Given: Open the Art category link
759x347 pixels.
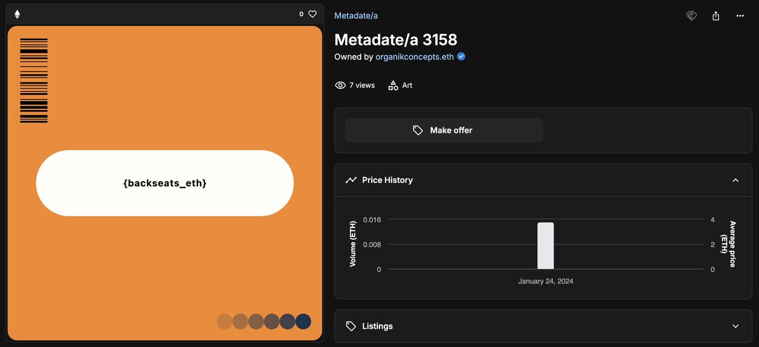Looking at the screenshot, I should pyautogui.click(x=407, y=85).
